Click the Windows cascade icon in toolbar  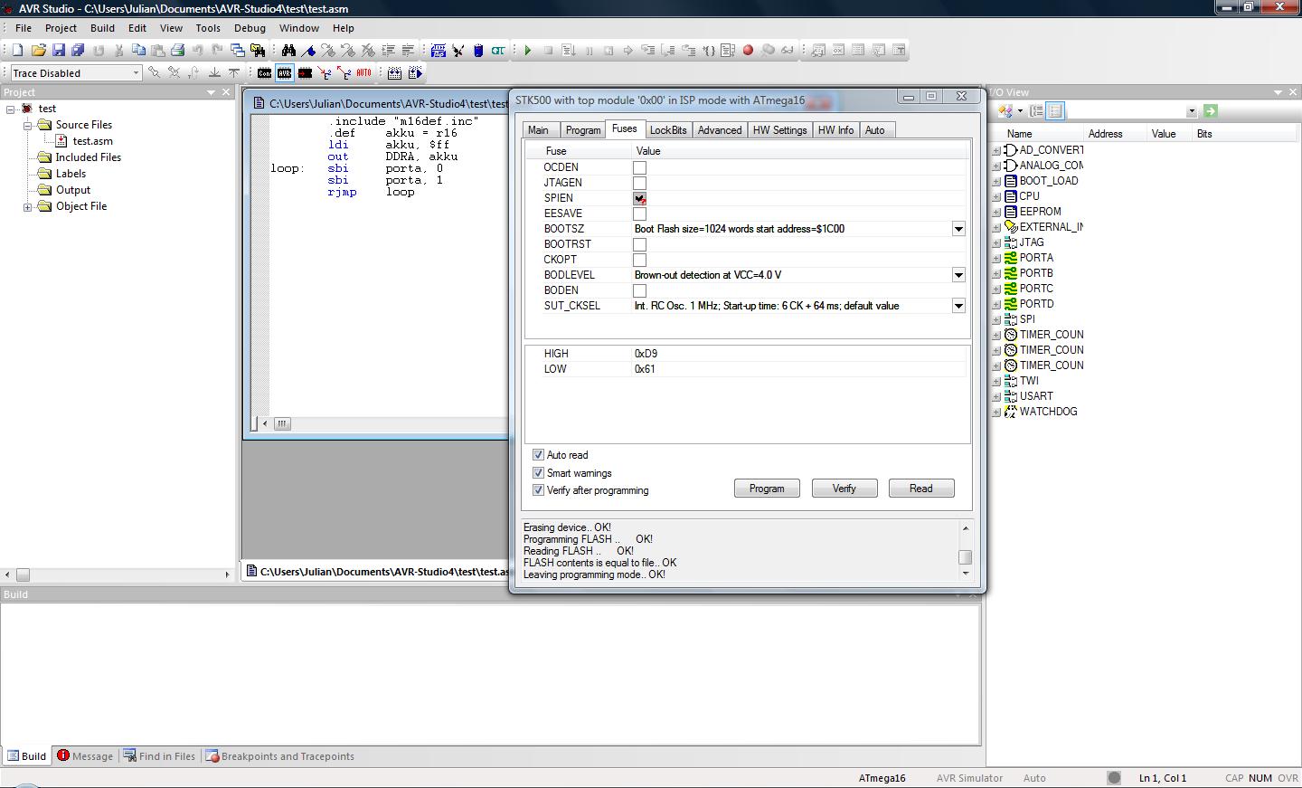coord(237,51)
